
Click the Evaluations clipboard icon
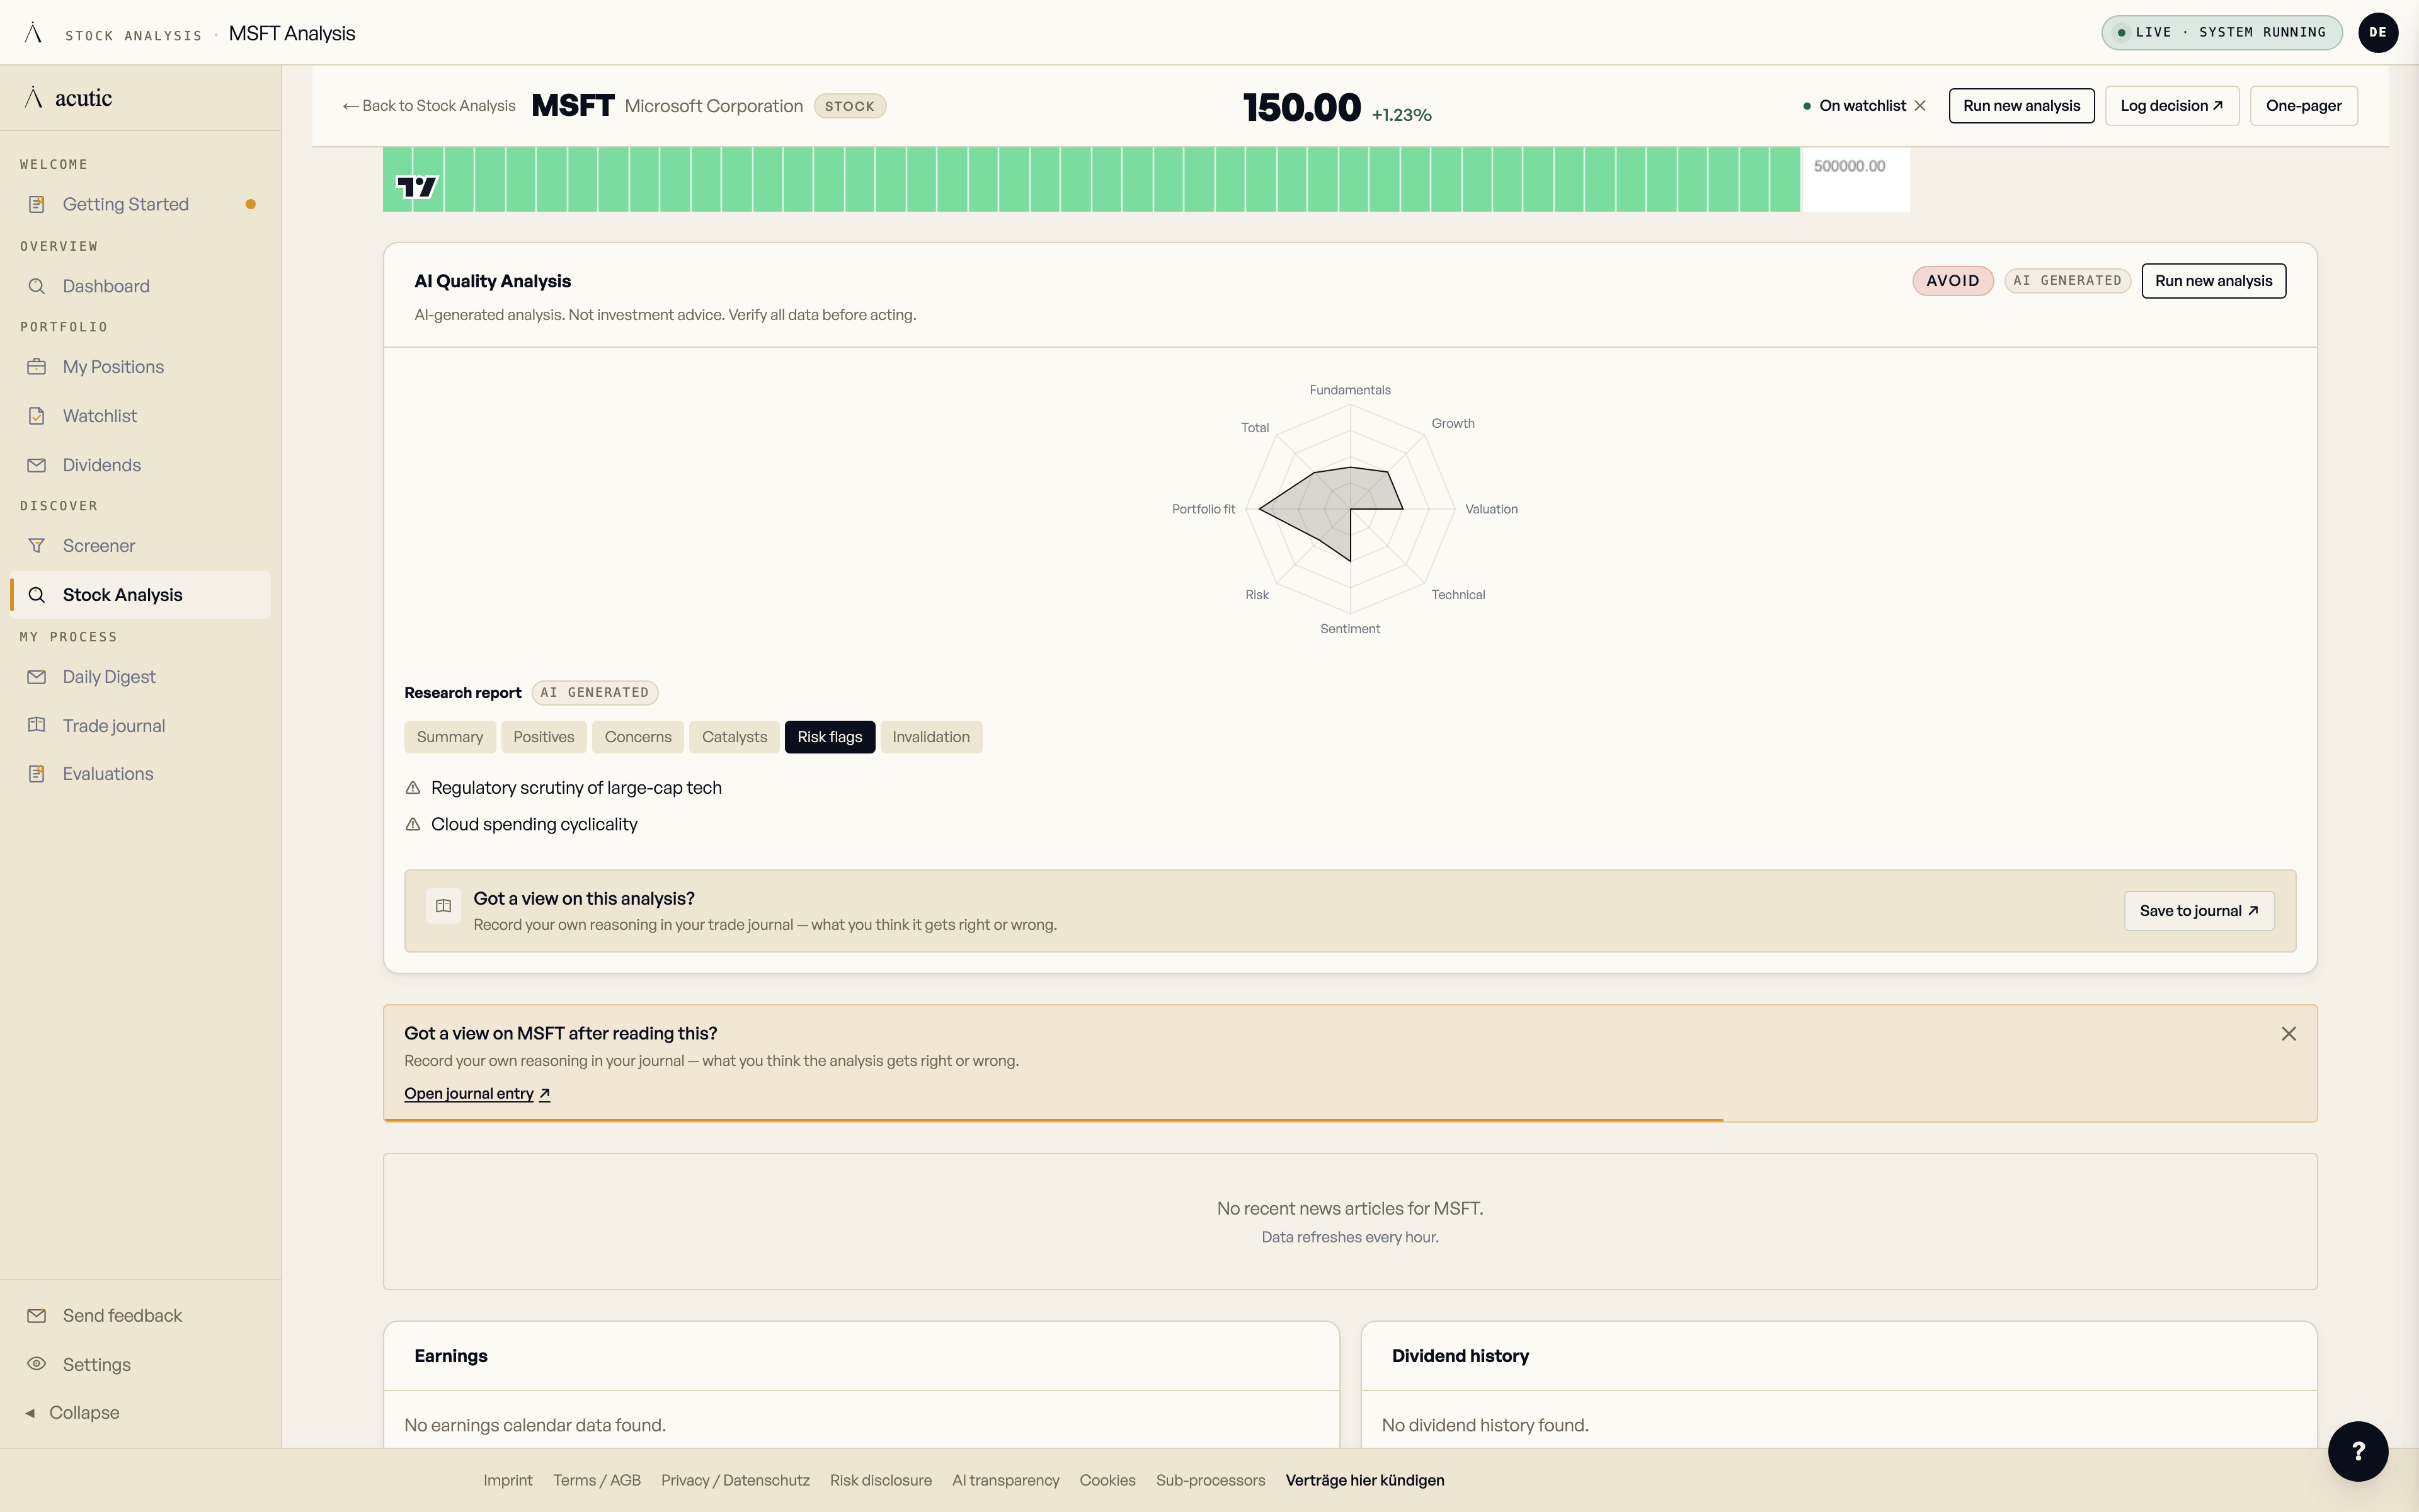(37, 774)
